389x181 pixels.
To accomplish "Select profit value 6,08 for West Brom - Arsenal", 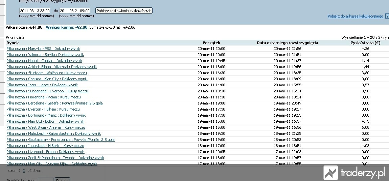I will click(x=365, y=128).
